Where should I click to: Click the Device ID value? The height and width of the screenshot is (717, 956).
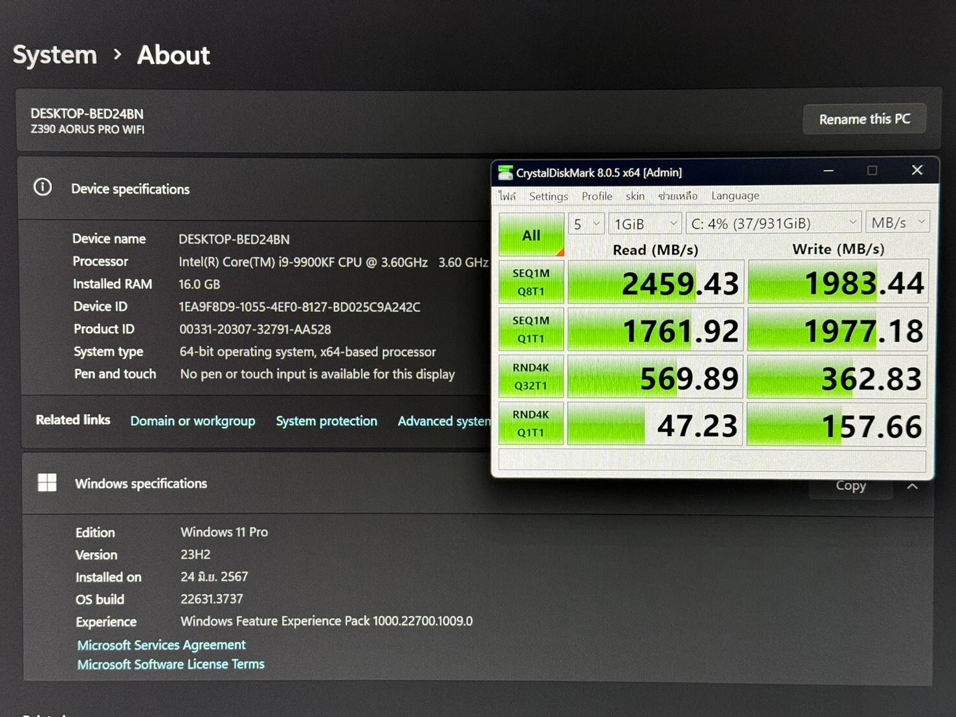tap(300, 307)
